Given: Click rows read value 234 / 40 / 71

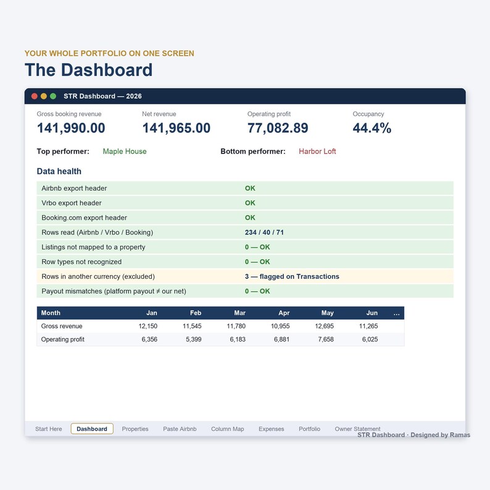Looking at the screenshot, I should pos(264,232).
